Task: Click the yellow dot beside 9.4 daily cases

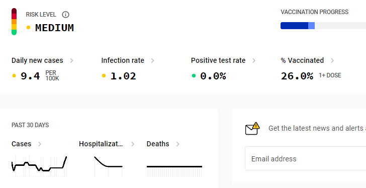Action: (14, 76)
